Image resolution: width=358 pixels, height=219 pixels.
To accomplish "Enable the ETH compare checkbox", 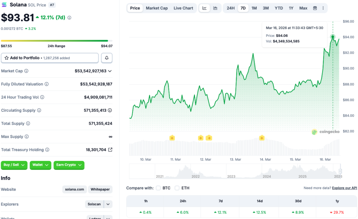I will coord(177,188).
